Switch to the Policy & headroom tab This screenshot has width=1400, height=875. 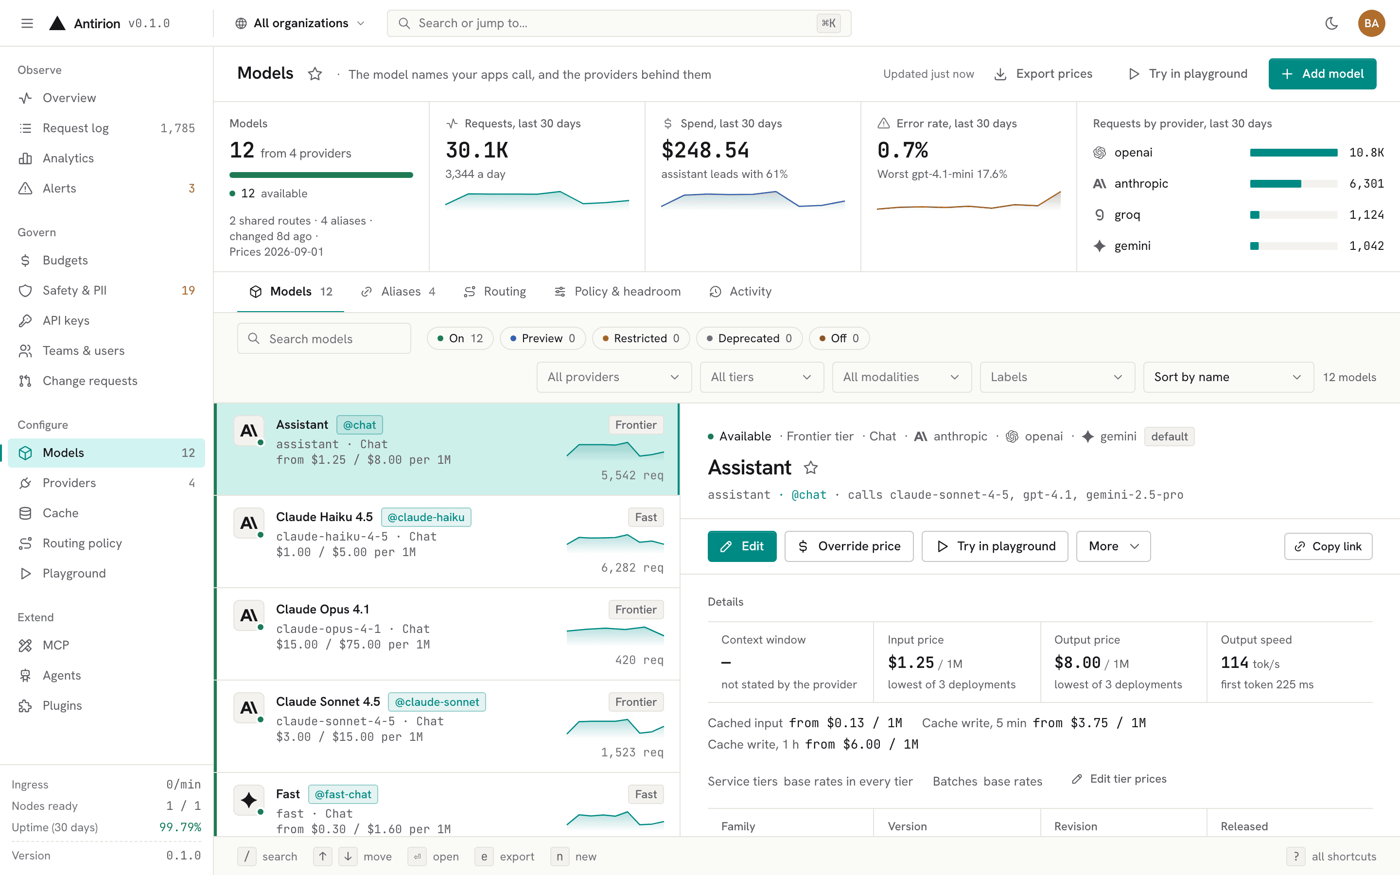click(617, 292)
